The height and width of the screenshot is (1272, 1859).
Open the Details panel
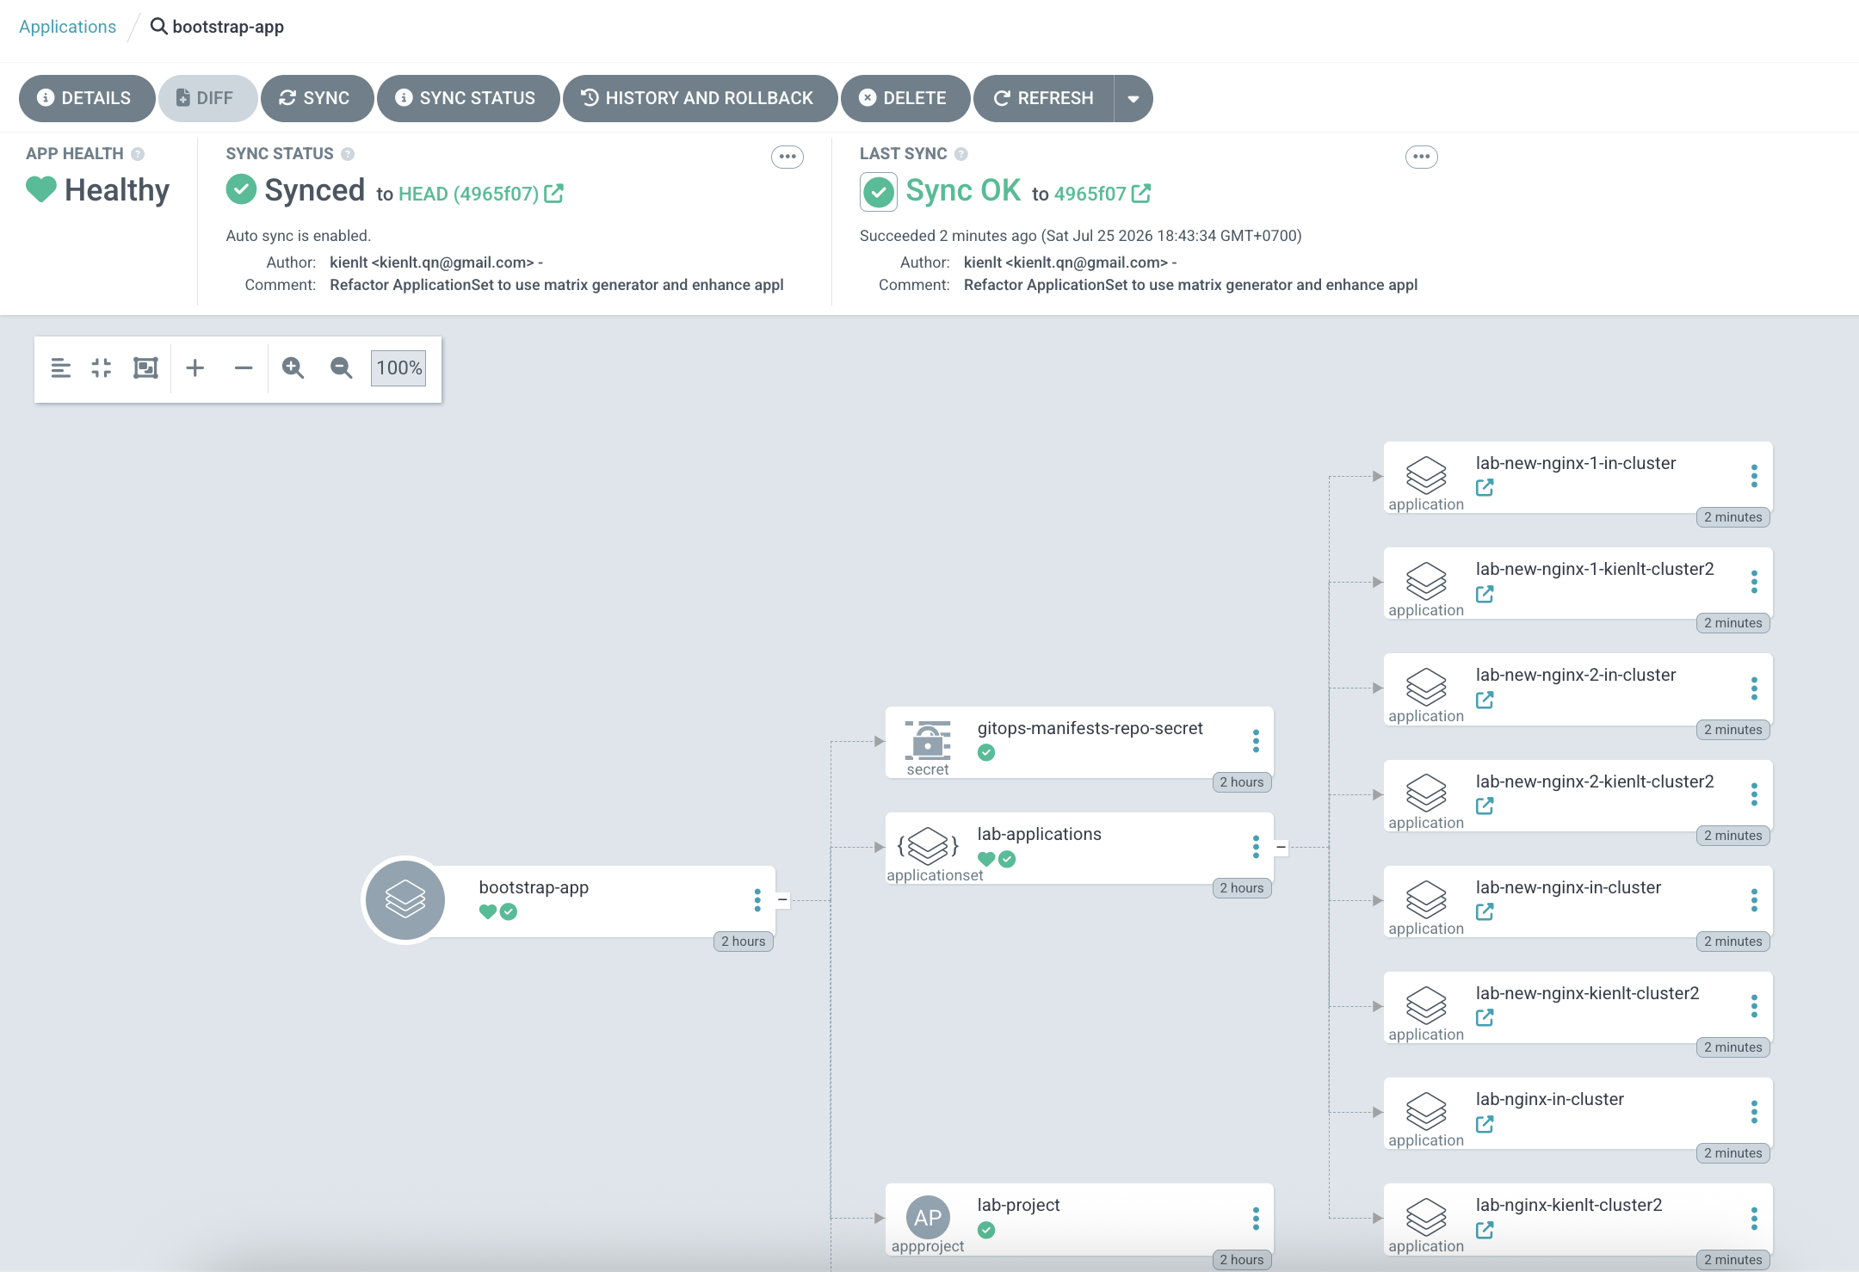(87, 99)
